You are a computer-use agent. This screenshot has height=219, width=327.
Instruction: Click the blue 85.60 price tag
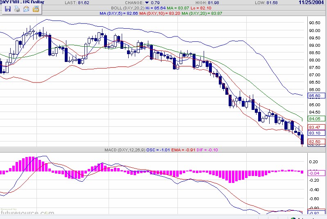(316, 96)
